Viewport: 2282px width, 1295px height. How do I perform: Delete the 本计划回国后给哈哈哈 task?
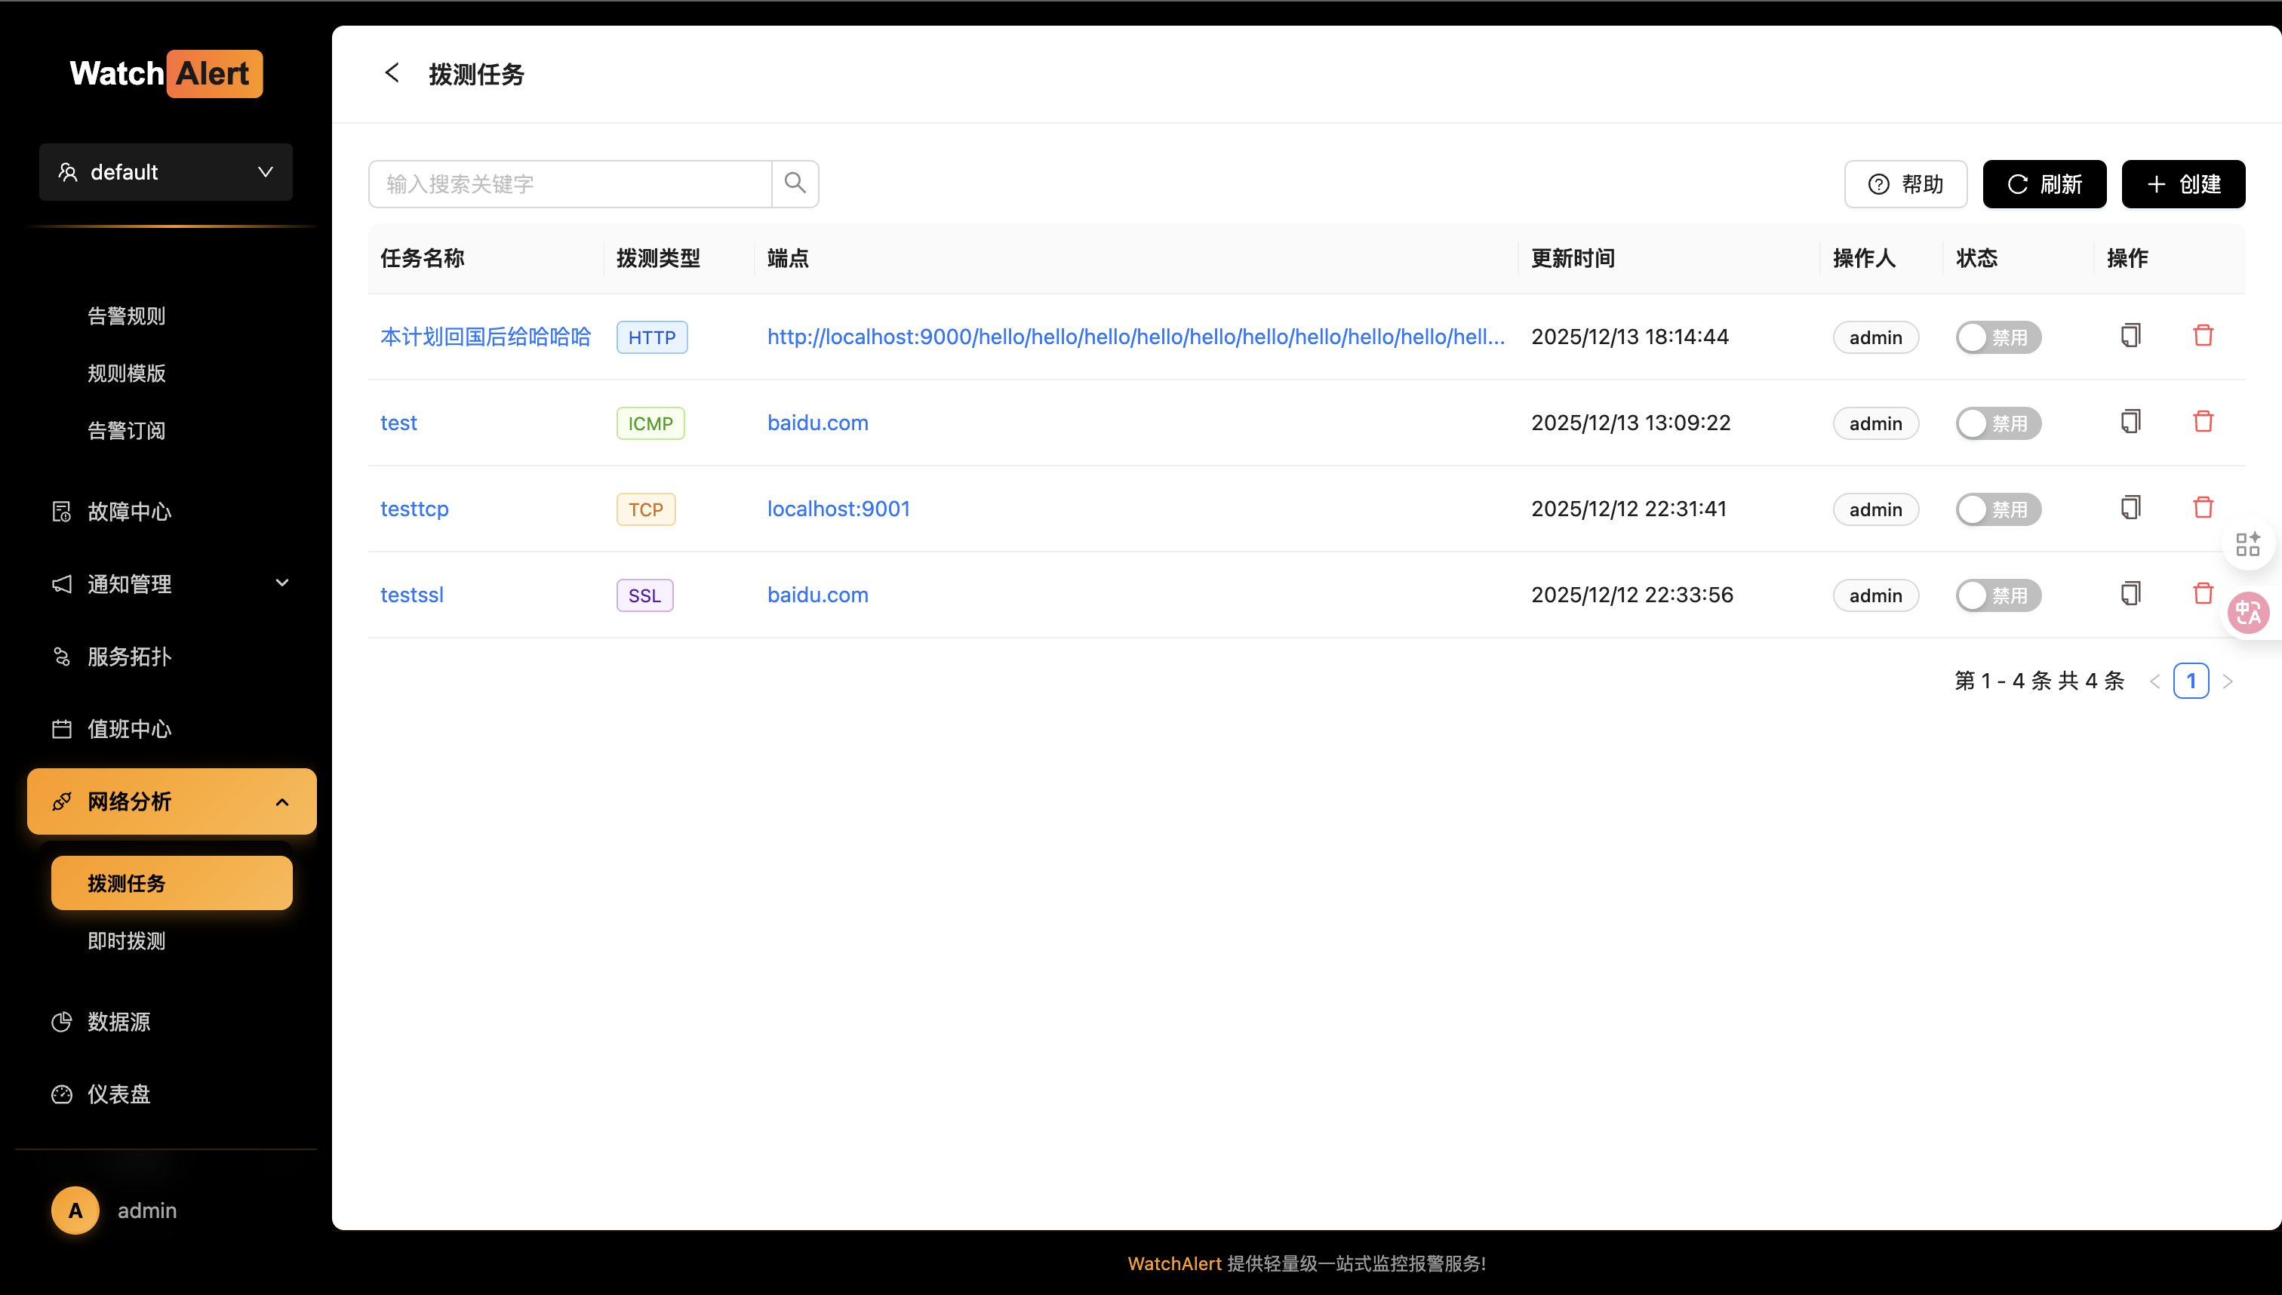2203,335
